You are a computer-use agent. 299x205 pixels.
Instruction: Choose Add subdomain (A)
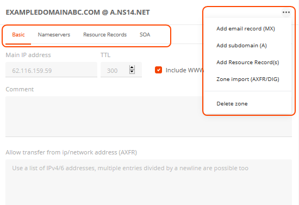tap(241, 46)
